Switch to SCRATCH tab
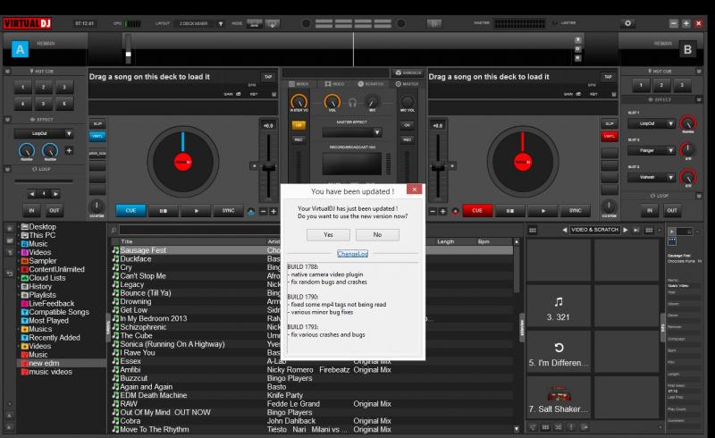 pos(371,84)
